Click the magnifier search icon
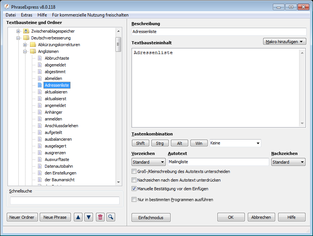The height and width of the screenshot is (236, 313). (x=111, y=217)
